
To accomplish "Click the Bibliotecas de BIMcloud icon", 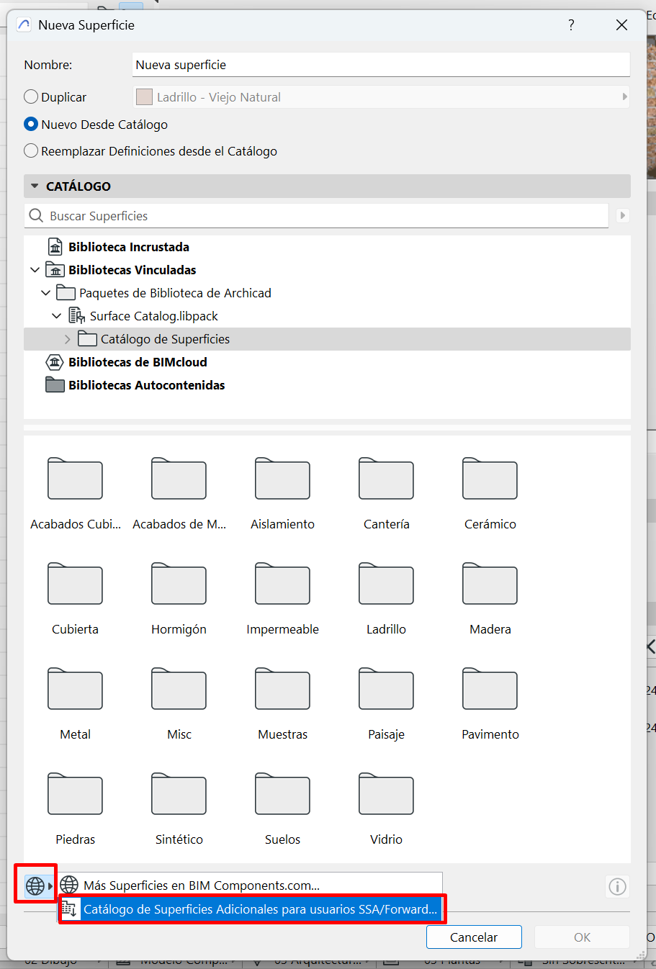I will click(55, 362).
